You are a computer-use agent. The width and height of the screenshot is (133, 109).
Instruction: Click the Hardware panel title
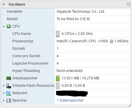point(17,4)
